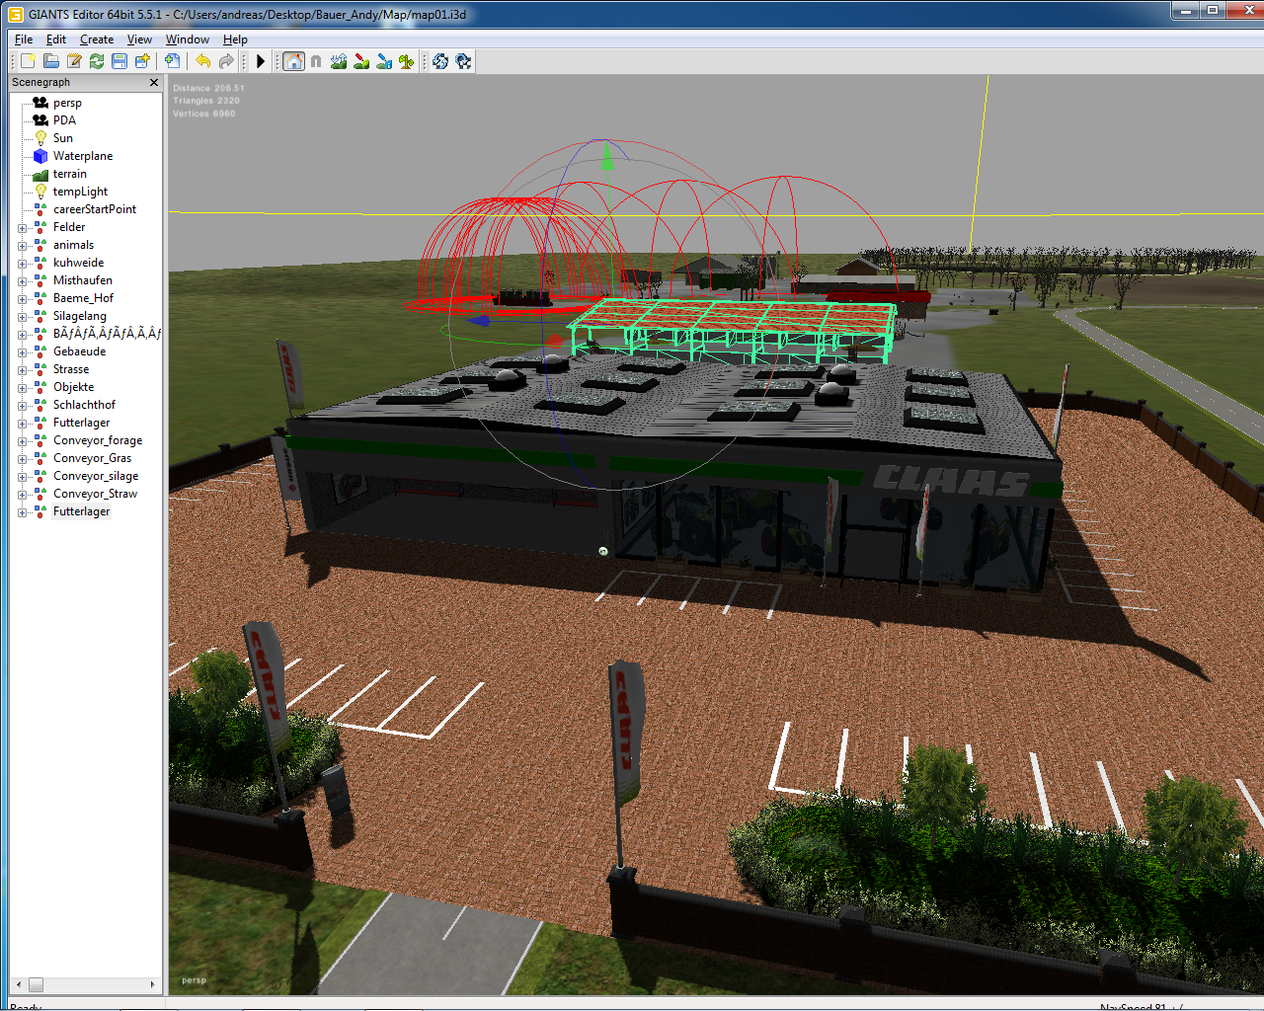Select the Conveyor_Straw row label
Image resolution: width=1264 pixels, height=1011 pixels.
[95, 494]
